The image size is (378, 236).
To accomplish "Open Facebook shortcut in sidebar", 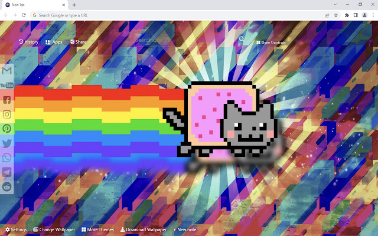I will [6, 100].
